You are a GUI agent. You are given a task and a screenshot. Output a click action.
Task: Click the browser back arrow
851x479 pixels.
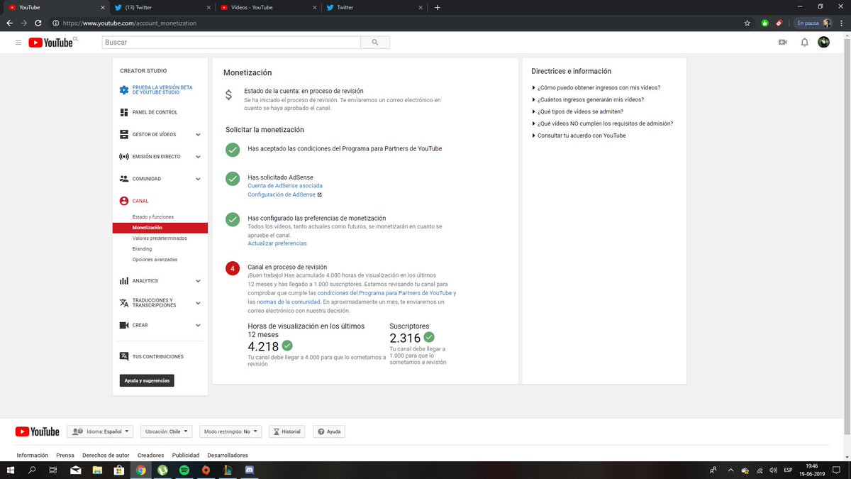click(9, 23)
